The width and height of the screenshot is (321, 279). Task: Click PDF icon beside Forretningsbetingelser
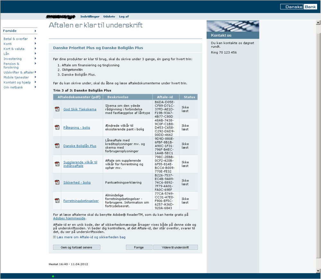[x=57, y=201]
